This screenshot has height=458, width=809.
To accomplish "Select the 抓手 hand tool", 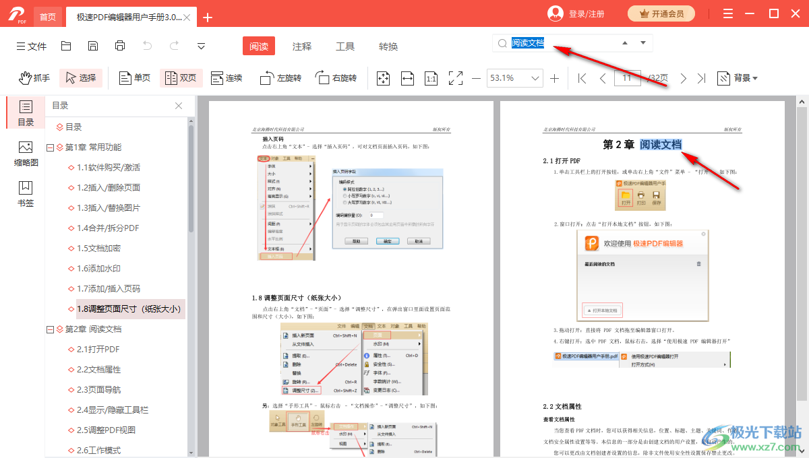I will (34, 78).
